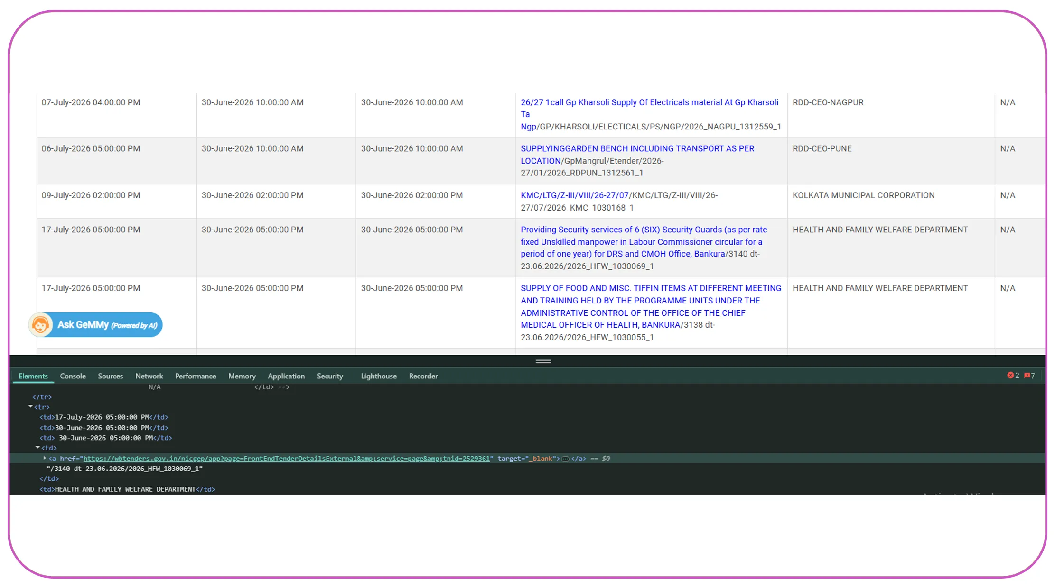Open the Lighthouse tab
1055x588 pixels.
pos(379,376)
